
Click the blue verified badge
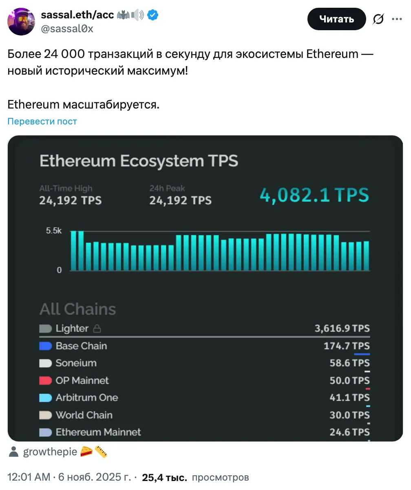pos(153,16)
